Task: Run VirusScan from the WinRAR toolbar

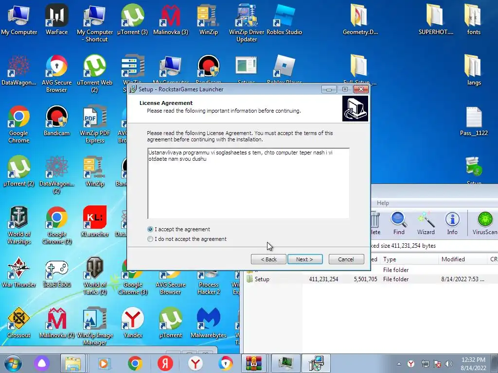Action: click(x=485, y=223)
